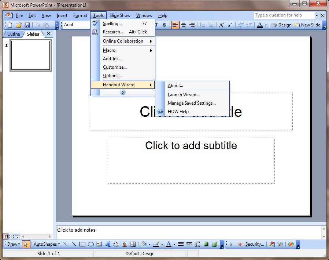Choose Manage Saved Settings item
Viewport: 329px width, 260px height.
click(x=192, y=103)
